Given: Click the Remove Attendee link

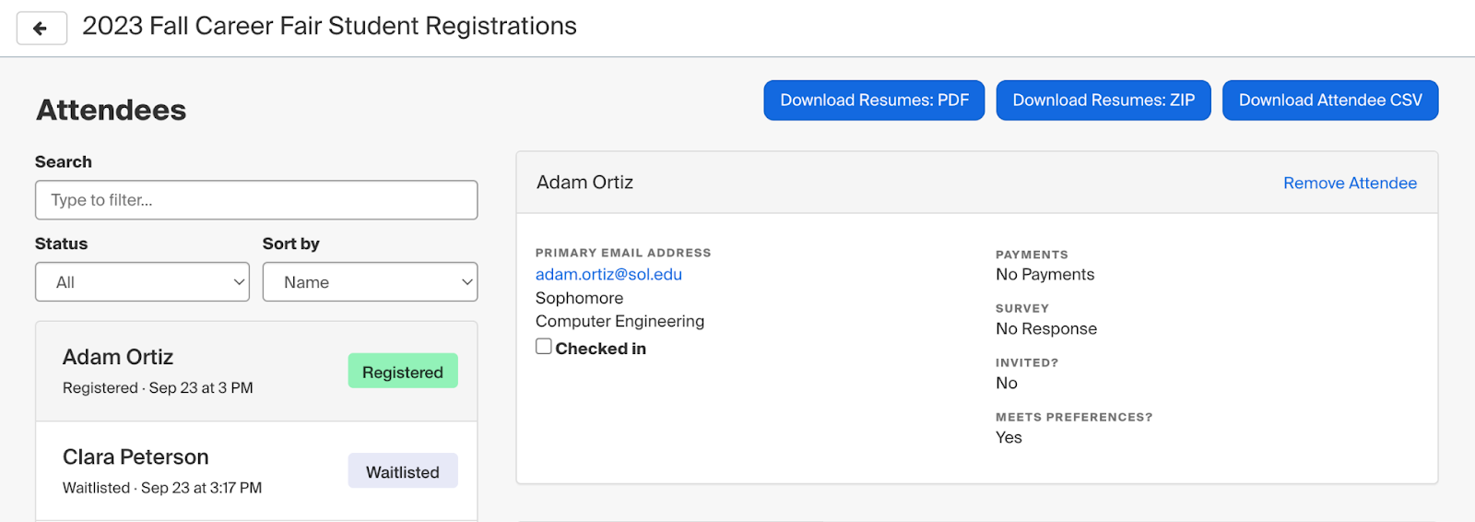Looking at the screenshot, I should click(x=1350, y=184).
